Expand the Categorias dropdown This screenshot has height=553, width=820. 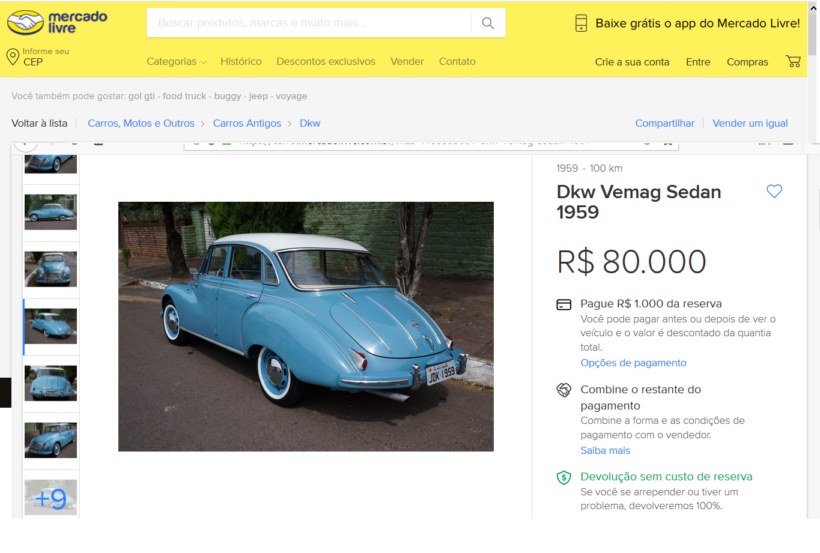click(177, 61)
